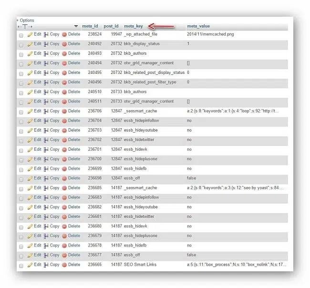Viewport: 310px width, 288px height.
Task: Click the Copy link for row 236704
Action: click(54, 121)
